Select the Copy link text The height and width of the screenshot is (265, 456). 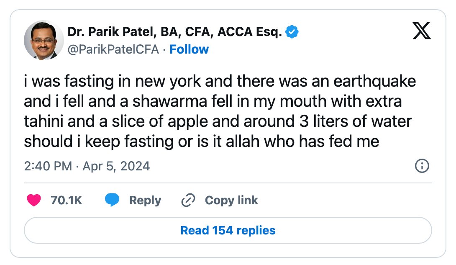[231, 201]
